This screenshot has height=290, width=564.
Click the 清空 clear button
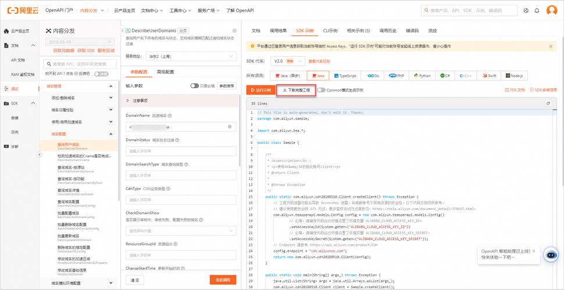click(135, 280)
